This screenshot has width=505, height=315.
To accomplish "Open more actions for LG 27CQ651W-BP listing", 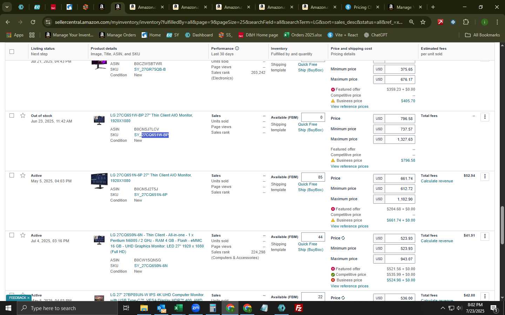I will (485, 117).
